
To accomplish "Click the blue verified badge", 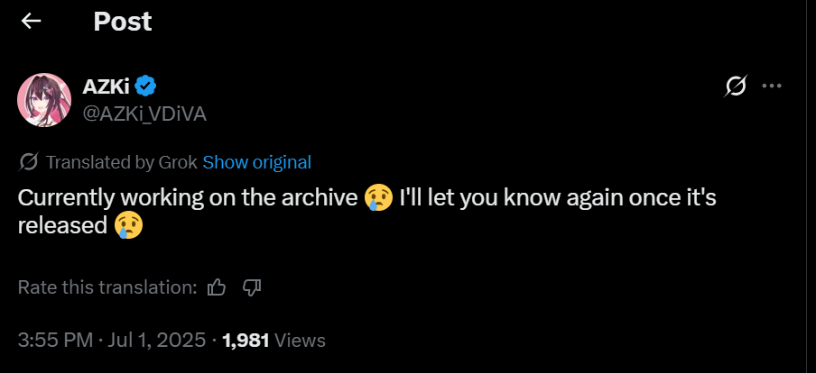I will click(x=147, y=86).
